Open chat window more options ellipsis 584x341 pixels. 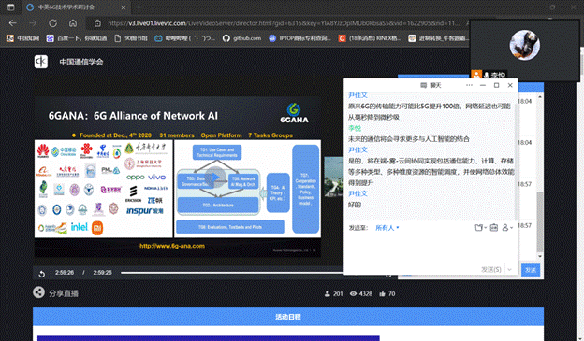click(469, 85)
